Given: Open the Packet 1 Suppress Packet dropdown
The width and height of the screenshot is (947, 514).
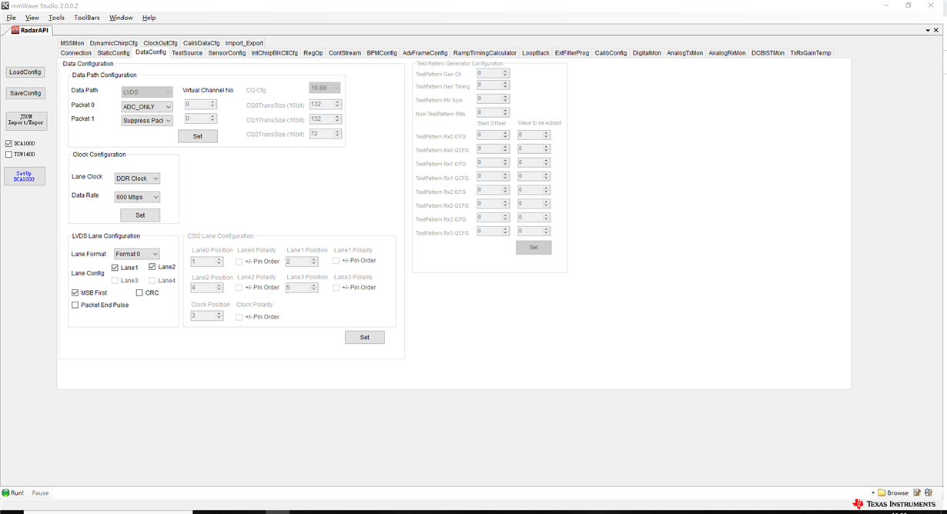Looking at the screenshot, I should coord(147,121).
